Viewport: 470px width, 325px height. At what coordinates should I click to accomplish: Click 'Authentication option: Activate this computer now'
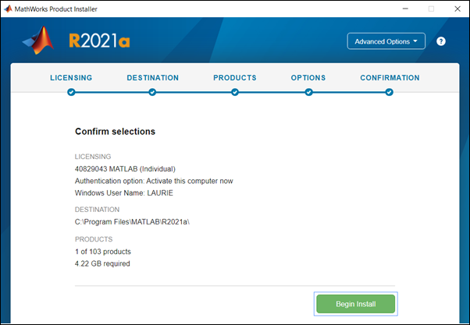click(154, 181)
